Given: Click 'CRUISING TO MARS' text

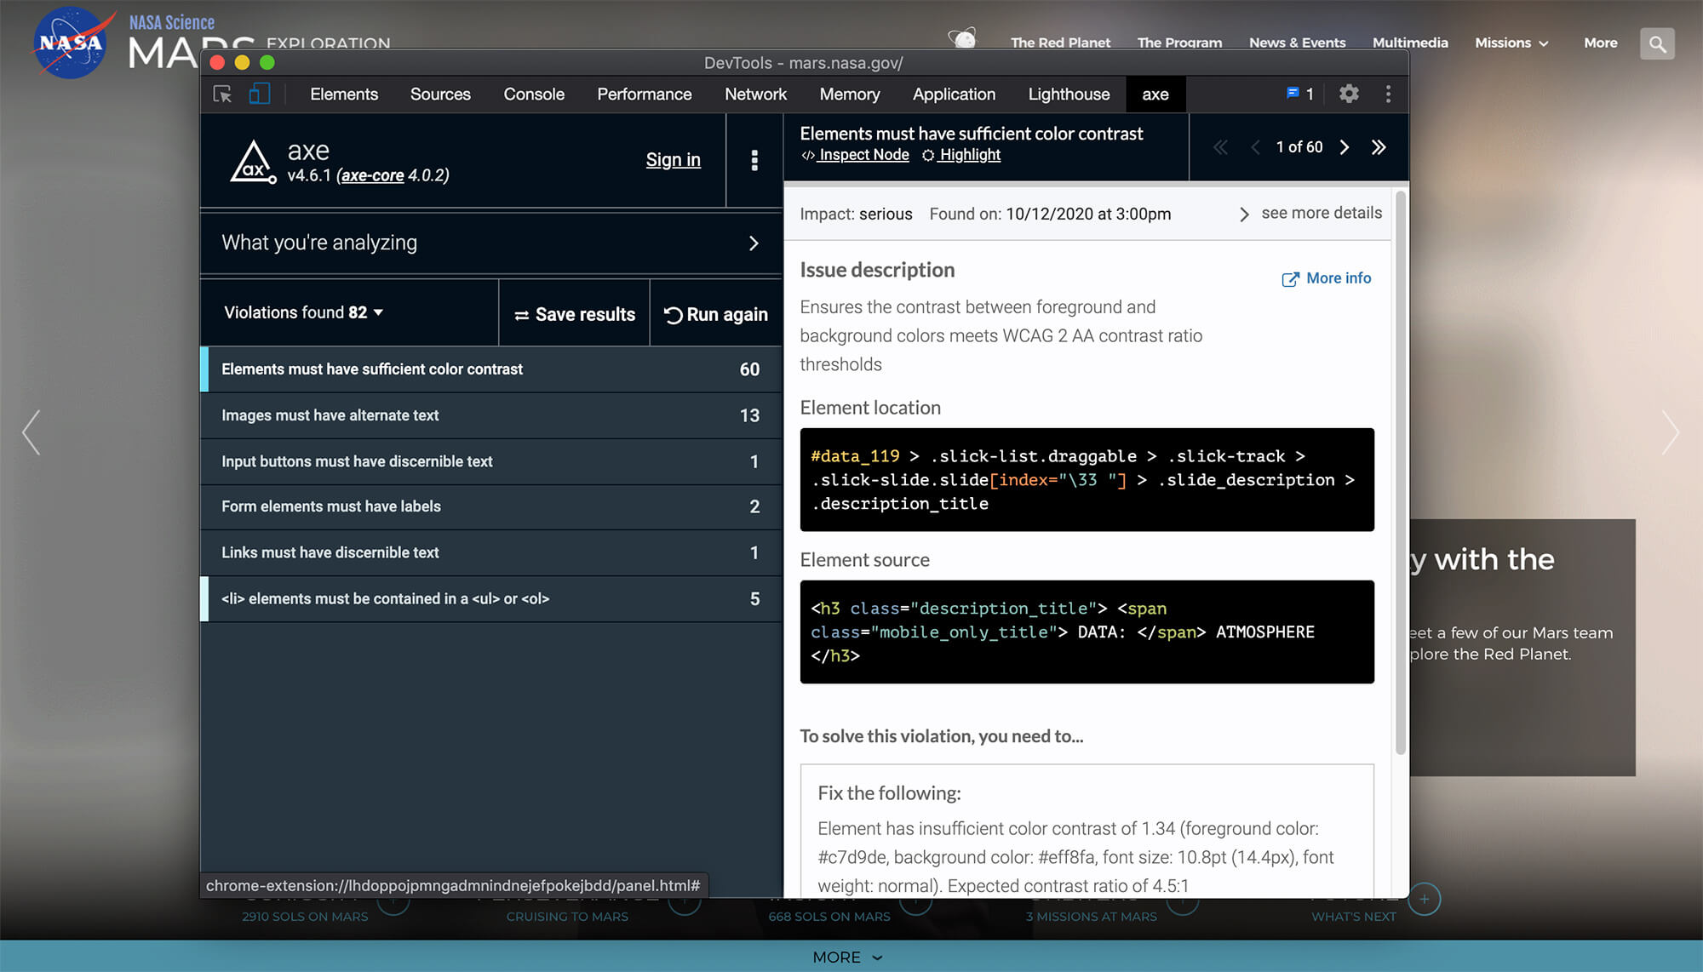Looking at the screenshot, I should (567, 917).
